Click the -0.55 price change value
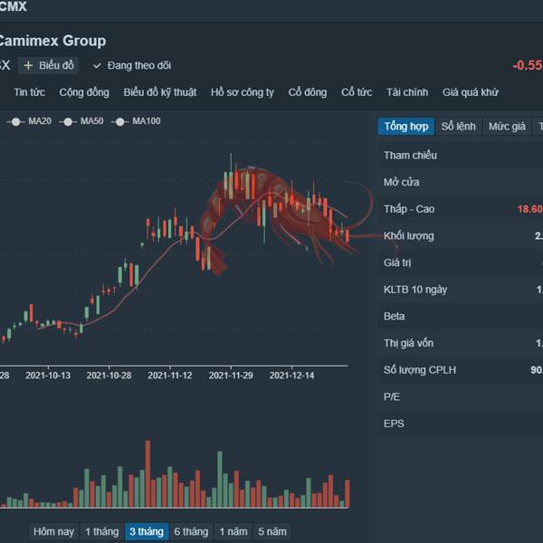Screen dimensions: 543x543 [528, 65]
